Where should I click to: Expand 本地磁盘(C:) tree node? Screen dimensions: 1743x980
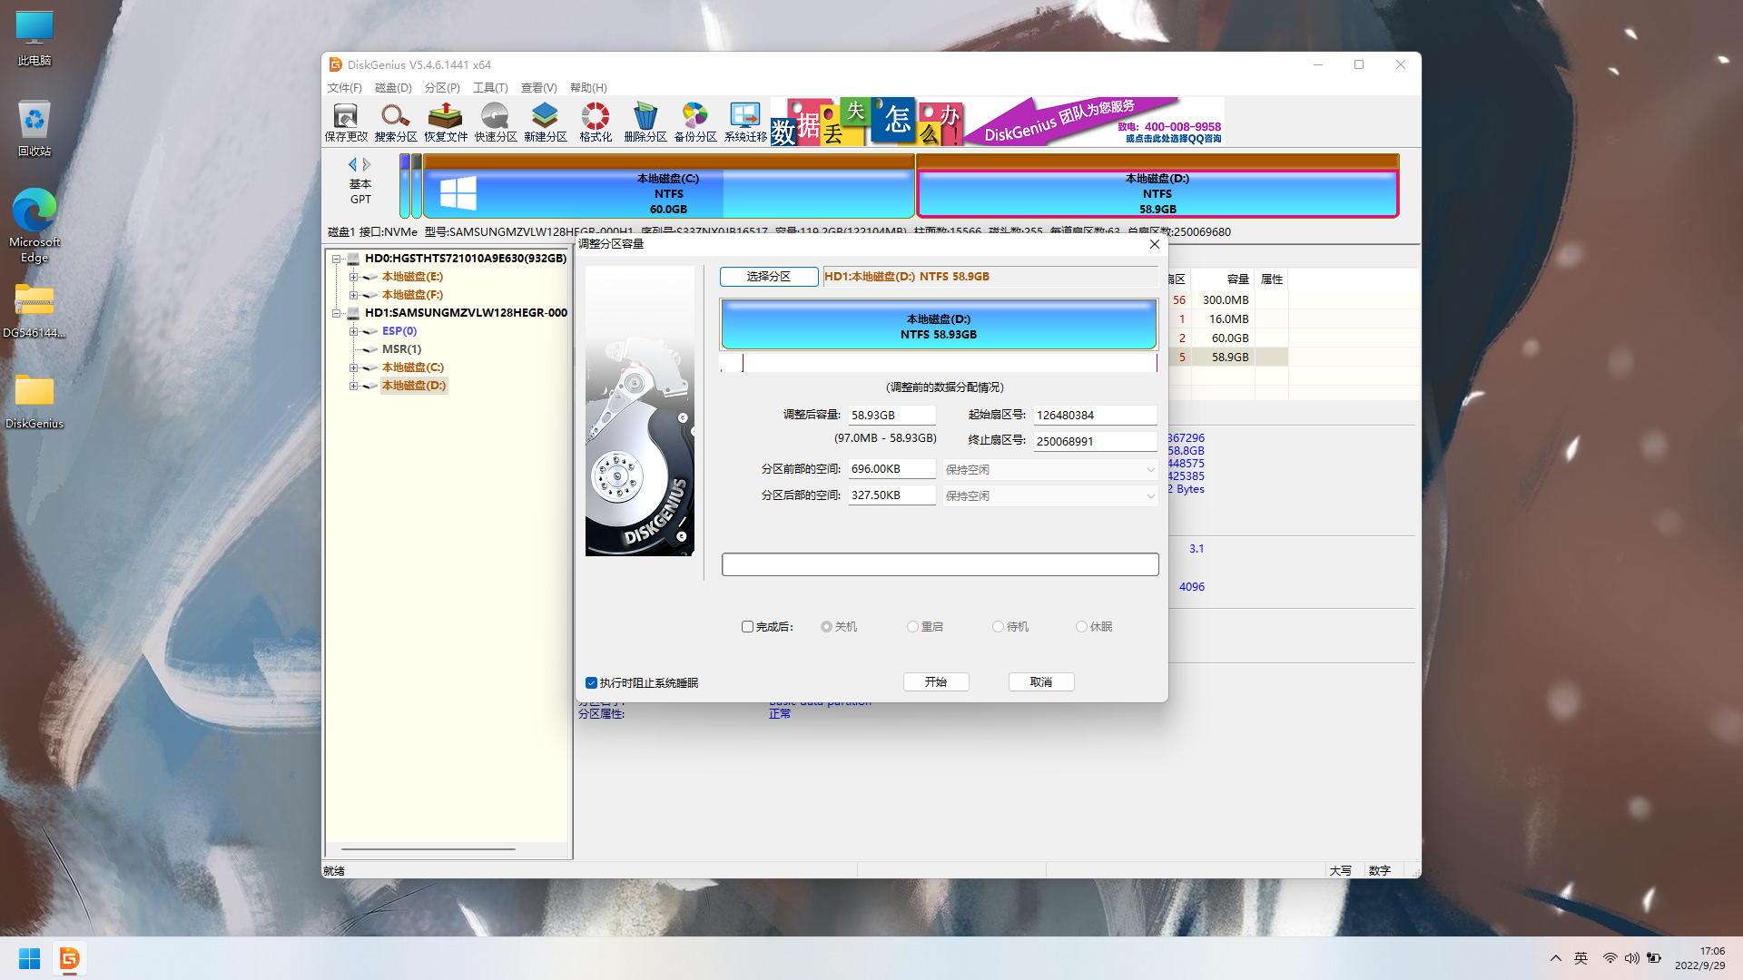coord(353,367)
